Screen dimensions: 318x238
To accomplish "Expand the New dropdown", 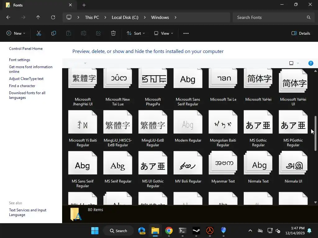I will point(16,33).
